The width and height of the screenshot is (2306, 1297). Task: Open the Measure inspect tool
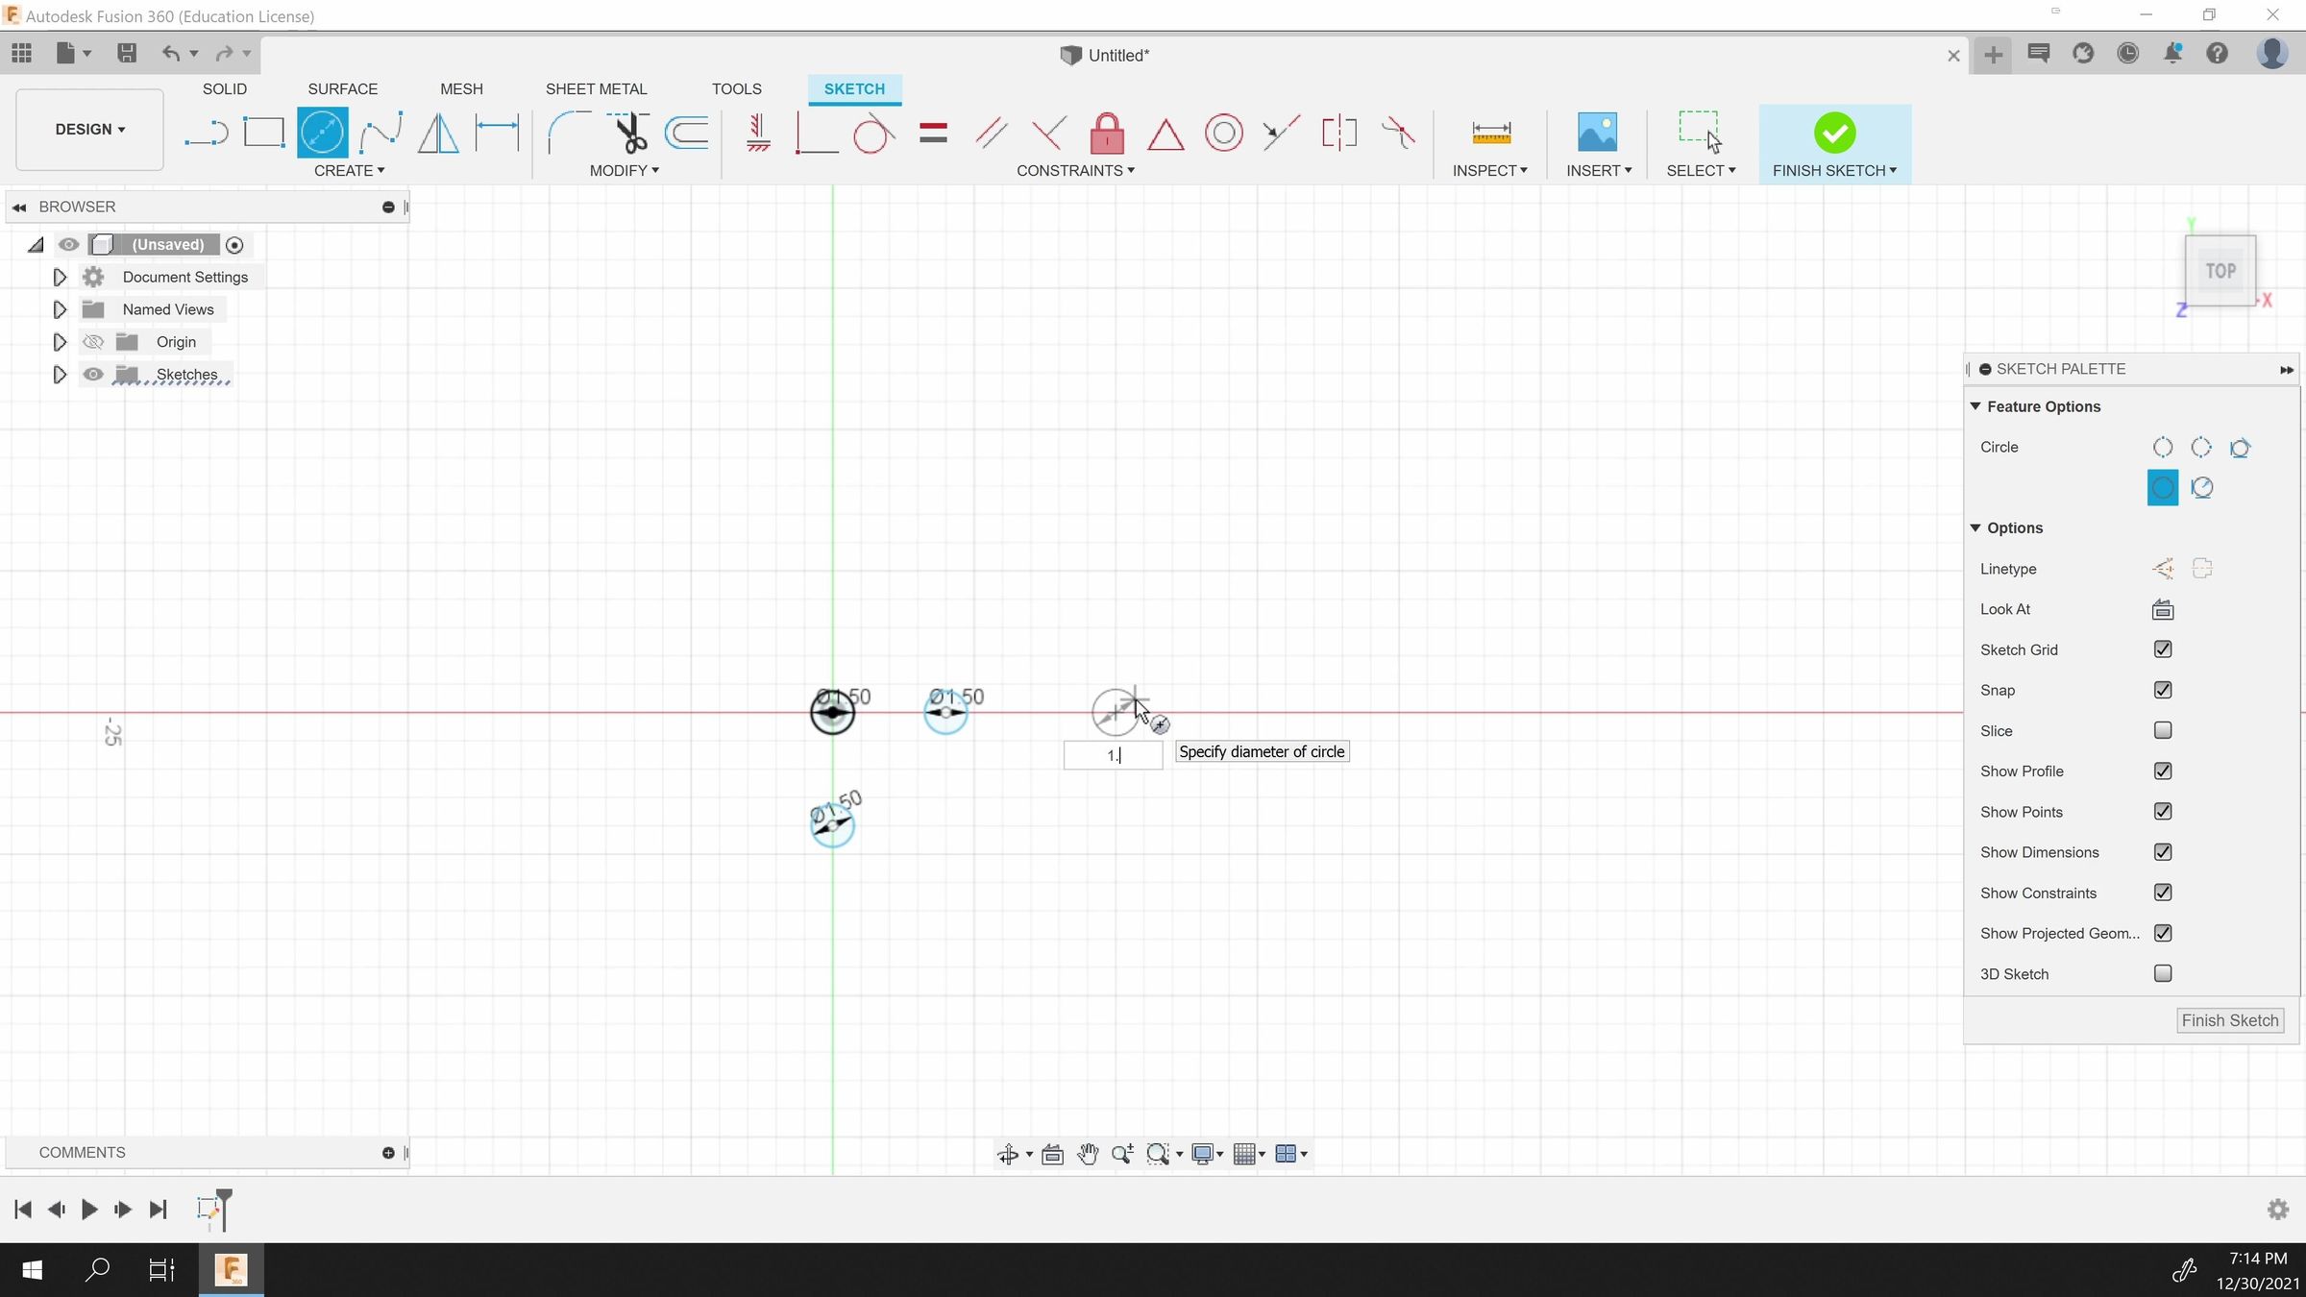(x=1491, y=133)
